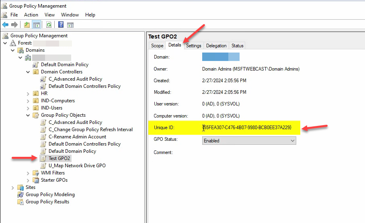Collapse the blurred domain node
365x223 pixels.
[21, 57]
